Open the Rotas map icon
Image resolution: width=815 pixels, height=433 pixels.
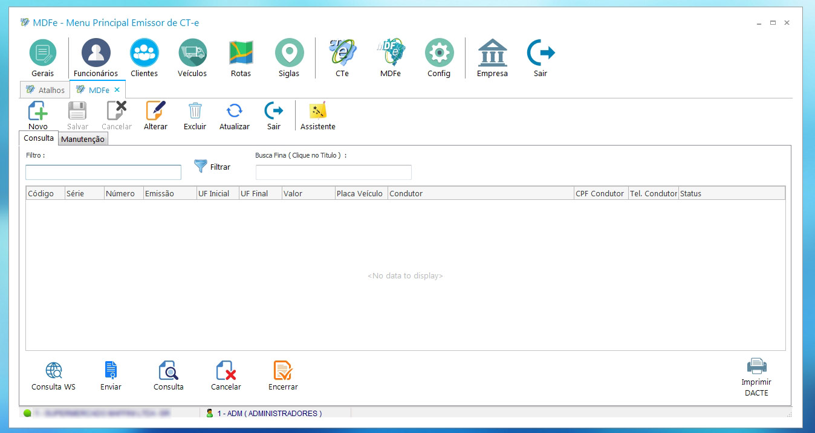click(x=241, y=53)
